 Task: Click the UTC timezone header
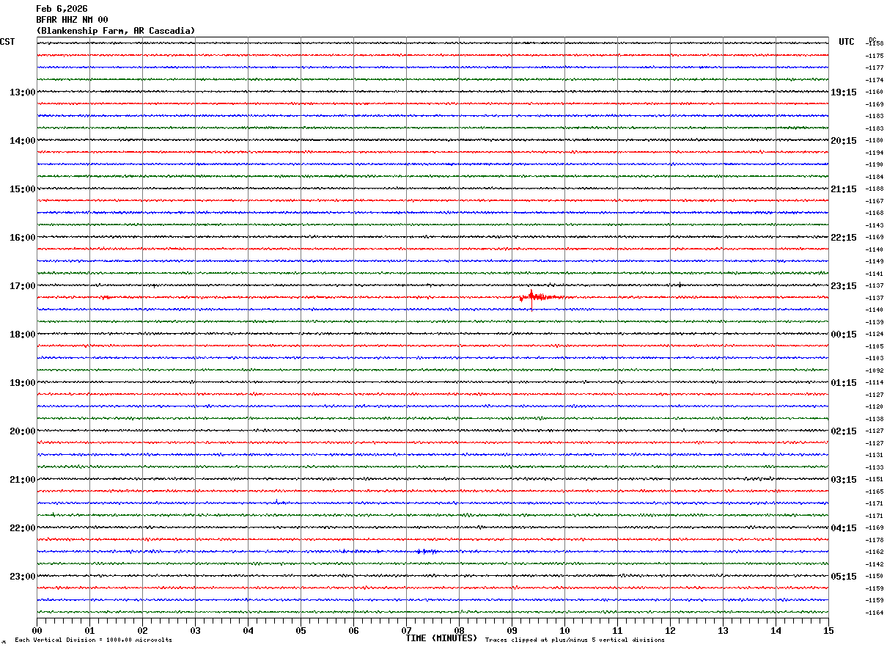(x=846, y=42)
